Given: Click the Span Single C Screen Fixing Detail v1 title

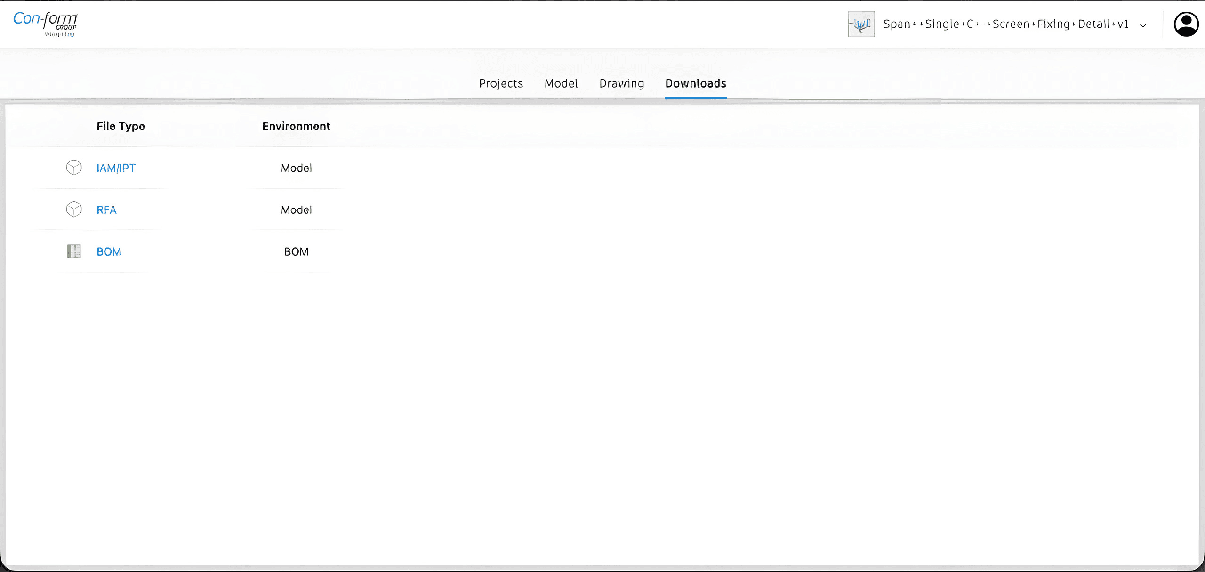Looking at the screenshot, I should 1006,24.
